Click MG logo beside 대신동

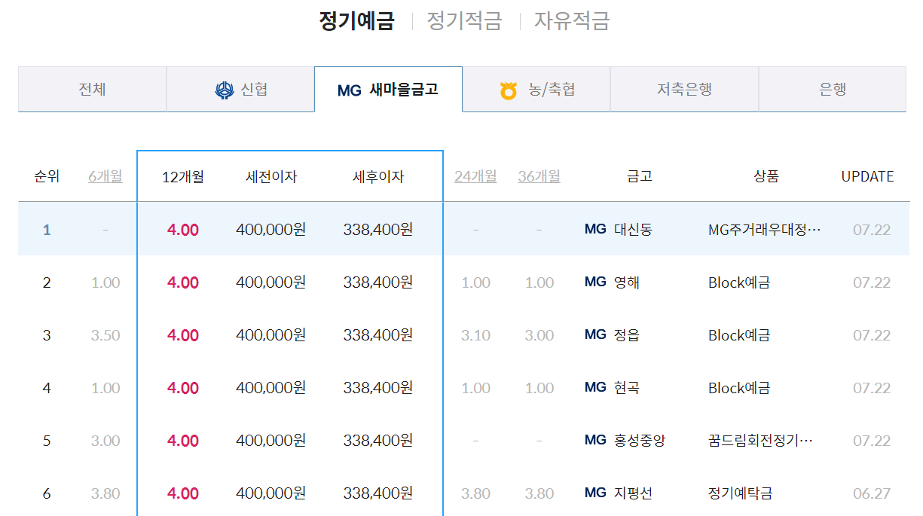[595, 229]
